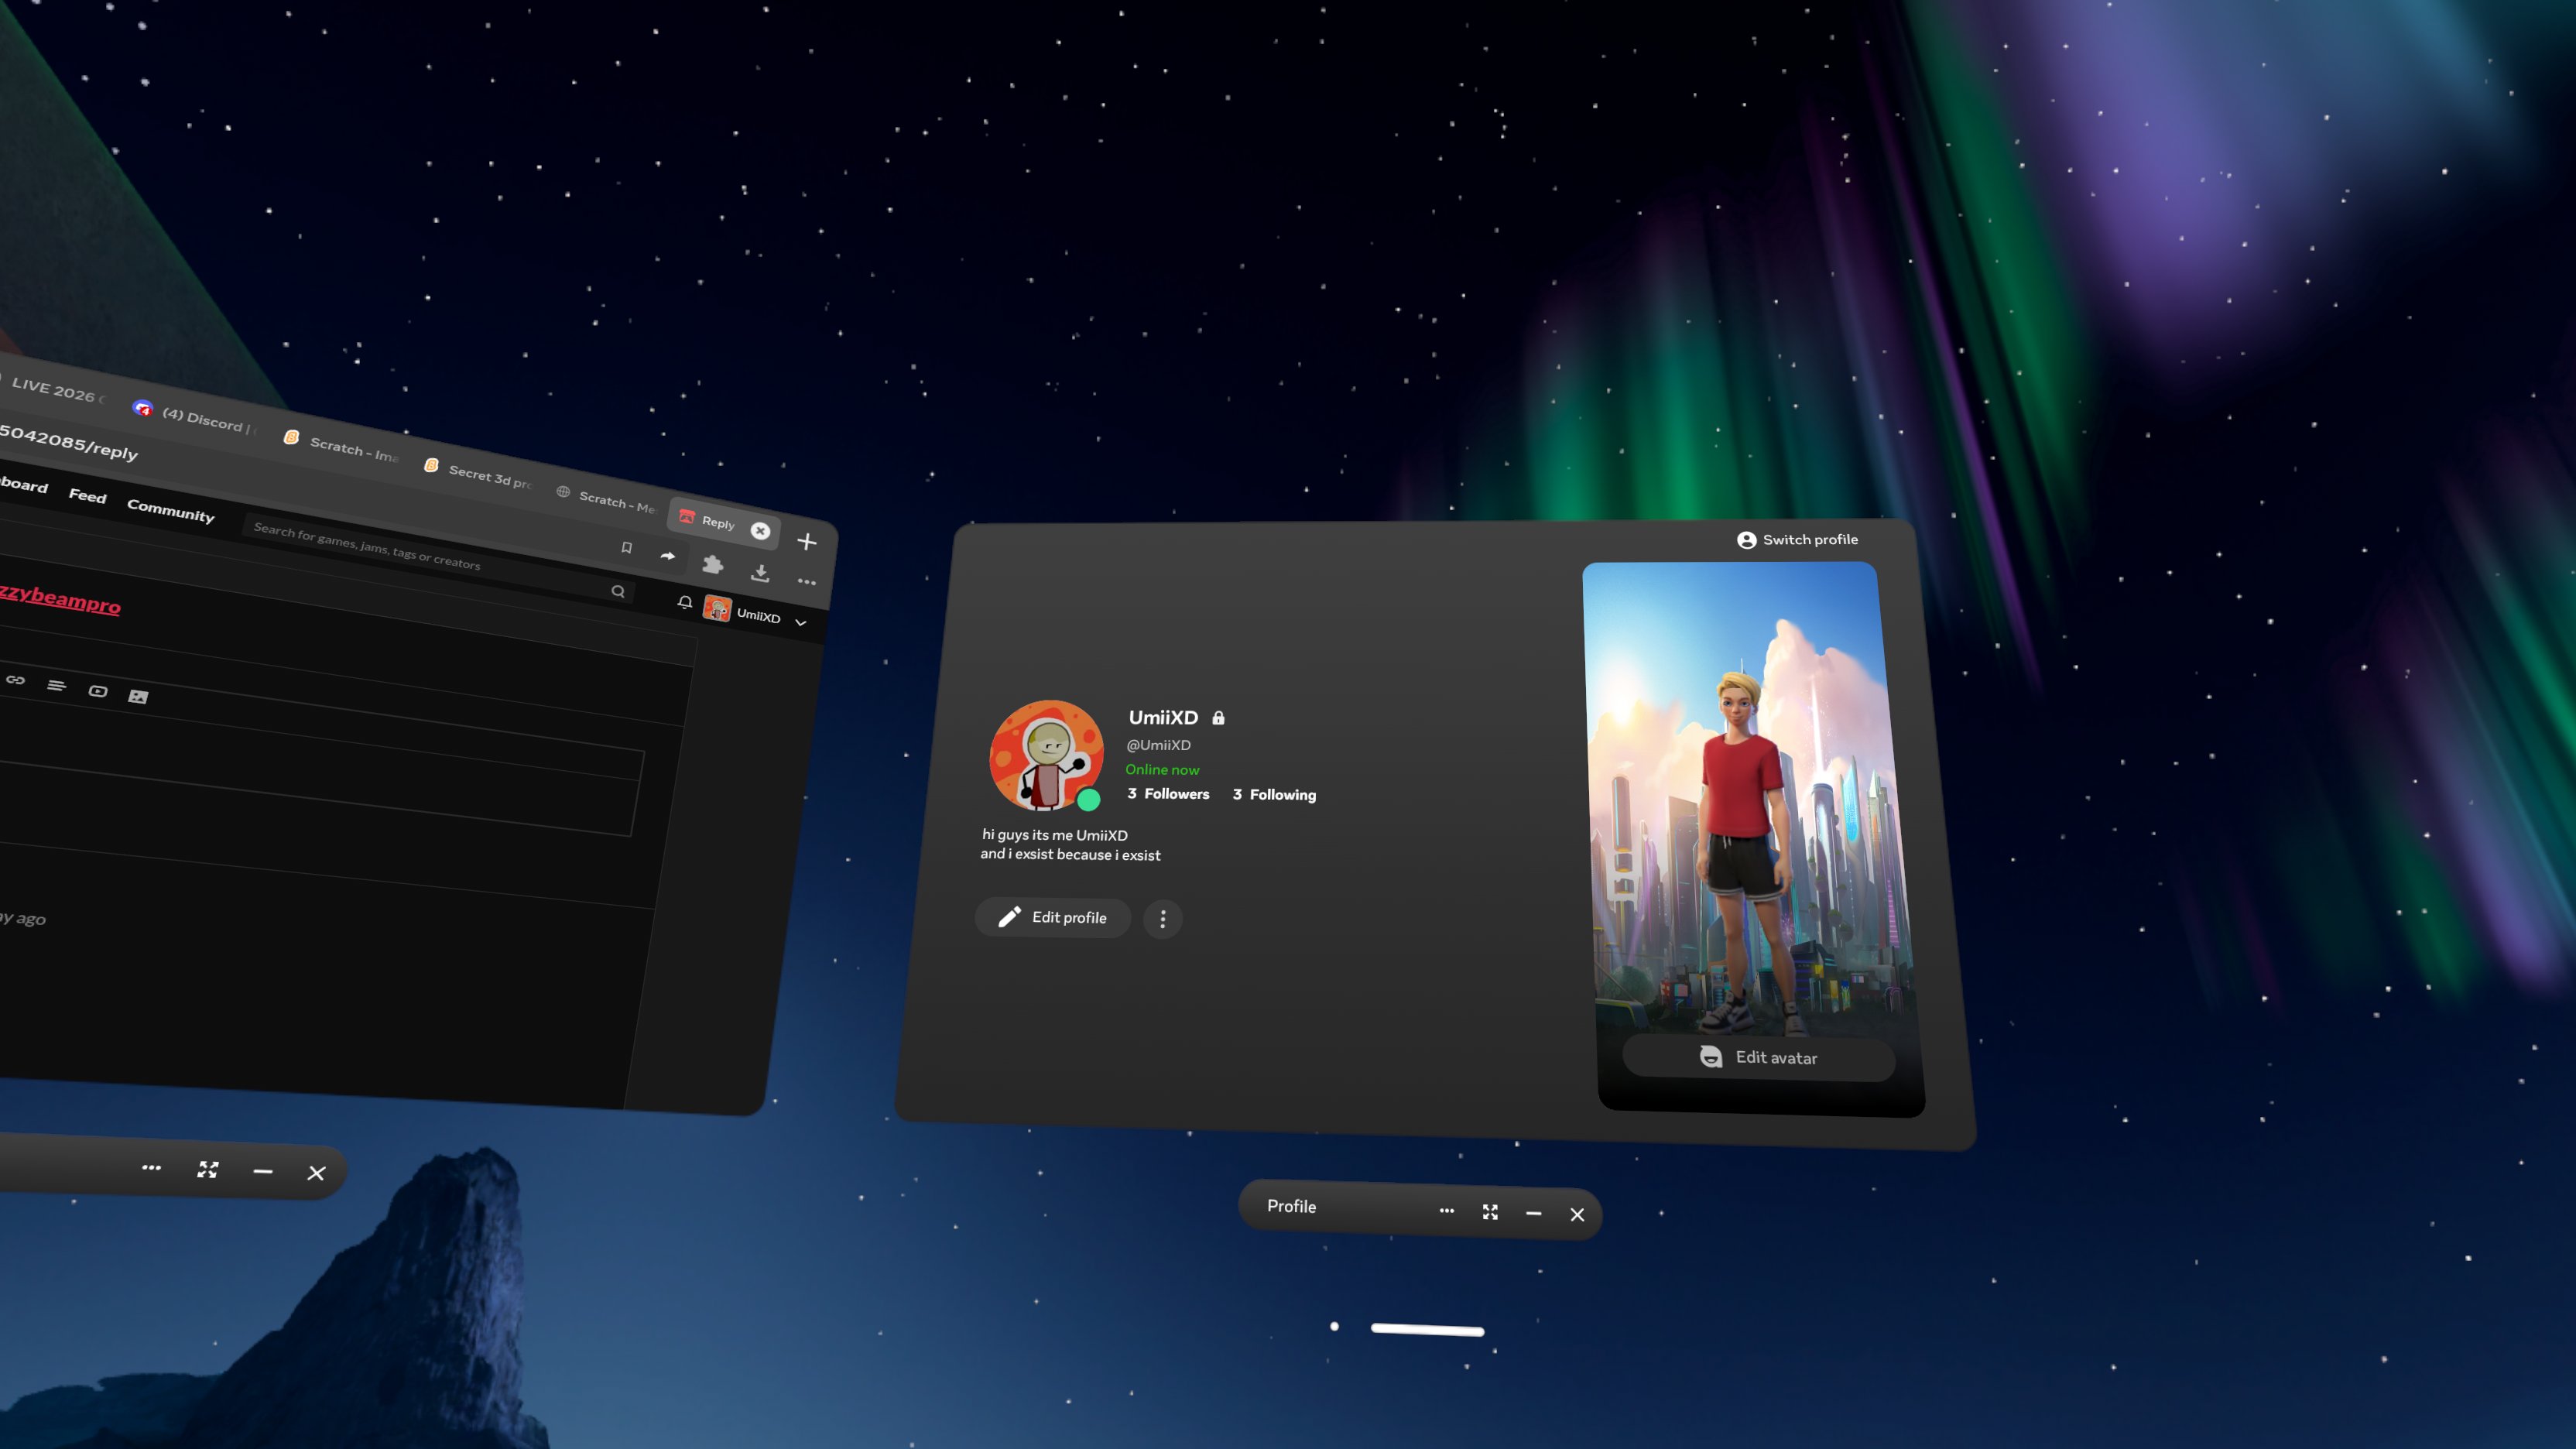Open the browser extensions puzzle icon
This screenshot has height=1449, width=2576.
712,565
